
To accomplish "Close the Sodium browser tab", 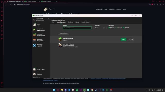I will pos(56,1).
